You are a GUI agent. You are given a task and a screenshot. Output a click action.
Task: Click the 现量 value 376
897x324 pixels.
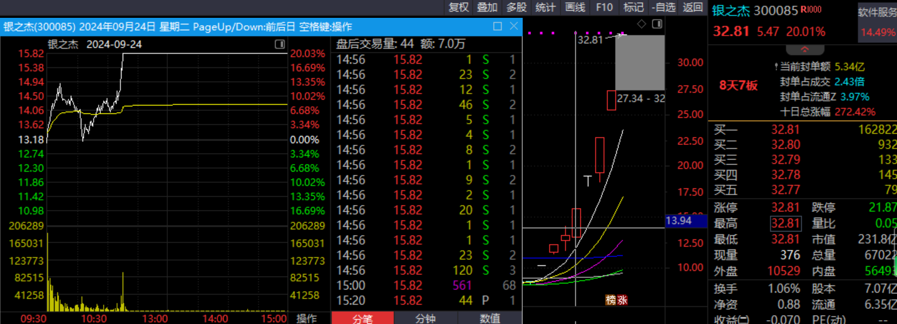coord(790,255)
